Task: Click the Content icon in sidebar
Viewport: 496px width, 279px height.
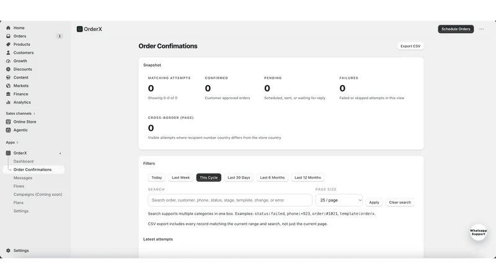Action: 8,77
